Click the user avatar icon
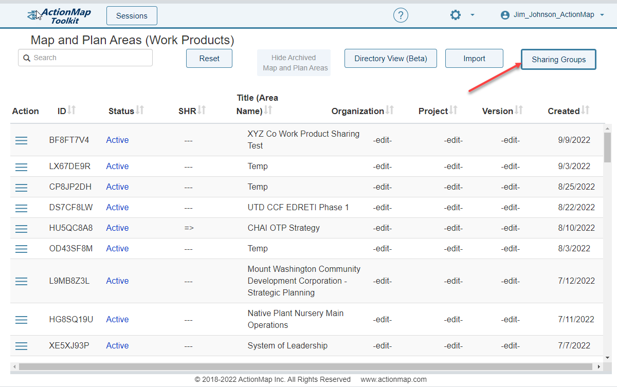Screen dimensions: 617x387 505,15
